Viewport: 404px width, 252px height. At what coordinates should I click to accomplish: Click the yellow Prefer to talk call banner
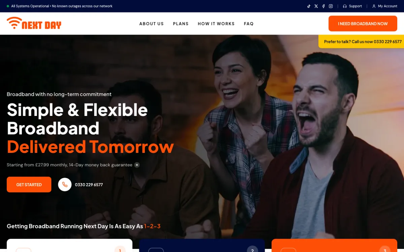click(361, 42)
